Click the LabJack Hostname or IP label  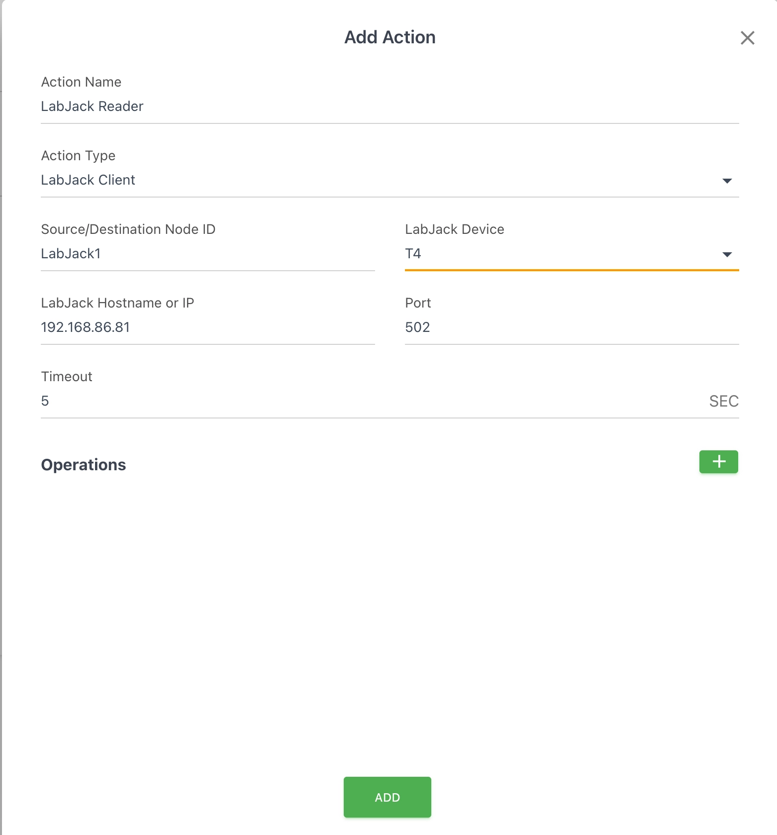coord(117,303)
